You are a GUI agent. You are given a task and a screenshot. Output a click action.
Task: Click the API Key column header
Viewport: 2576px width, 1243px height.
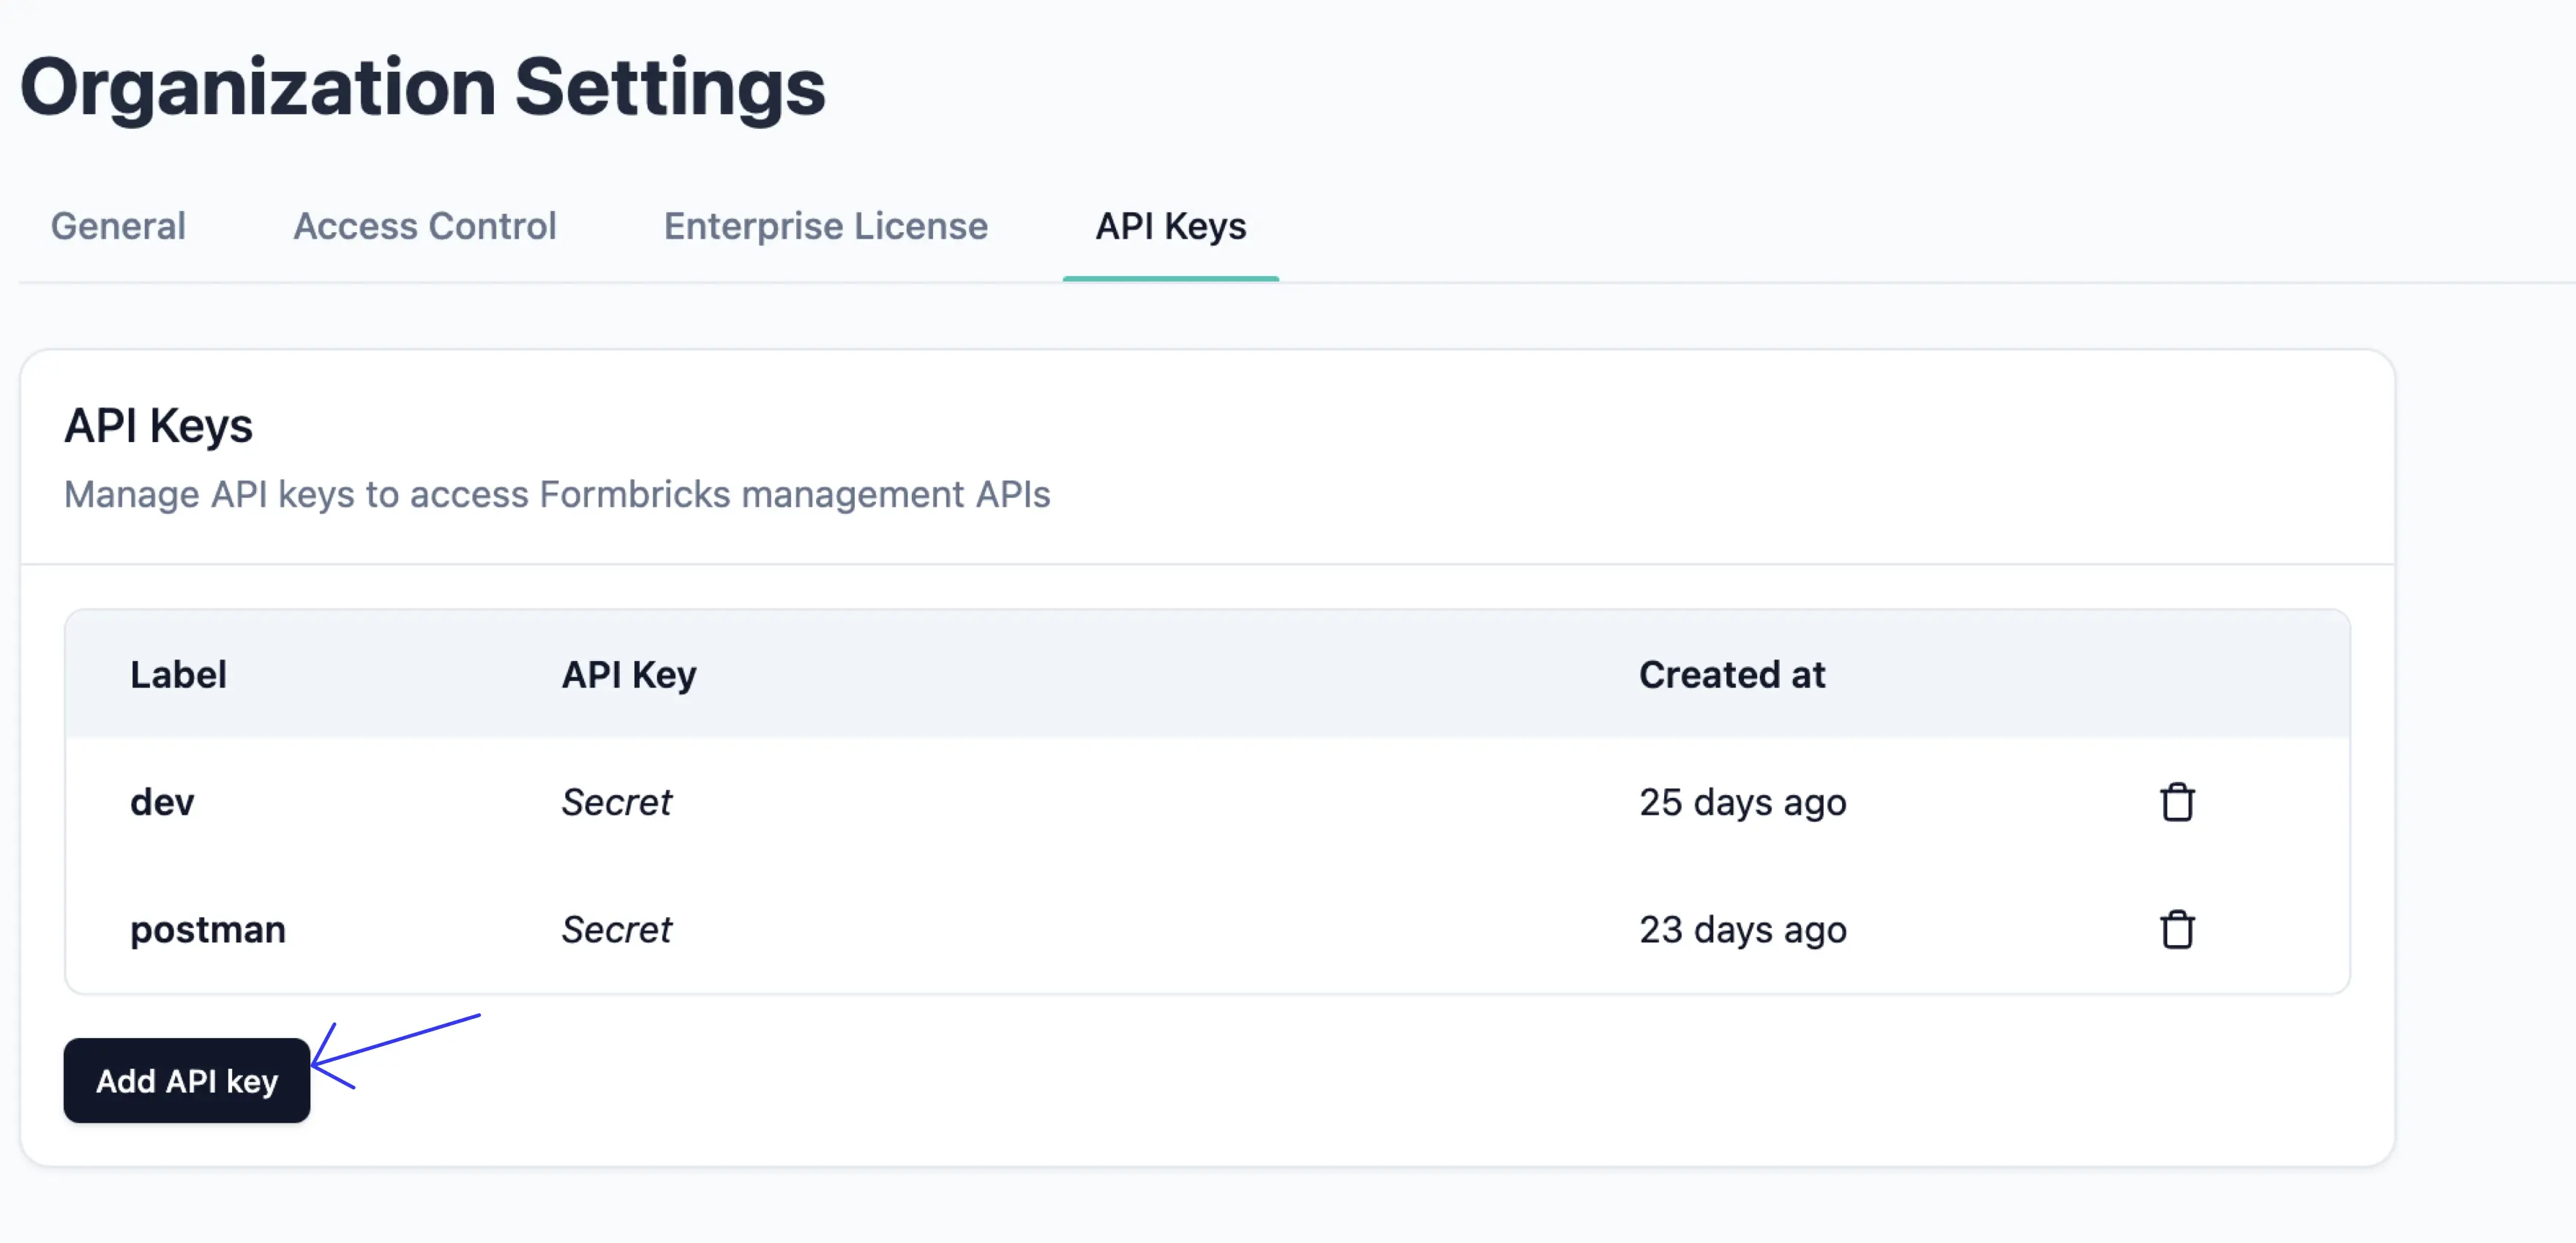[628, 675]
